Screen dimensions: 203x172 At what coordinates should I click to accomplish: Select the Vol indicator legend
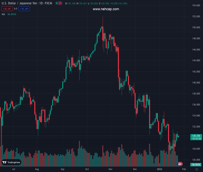point(3,14)
